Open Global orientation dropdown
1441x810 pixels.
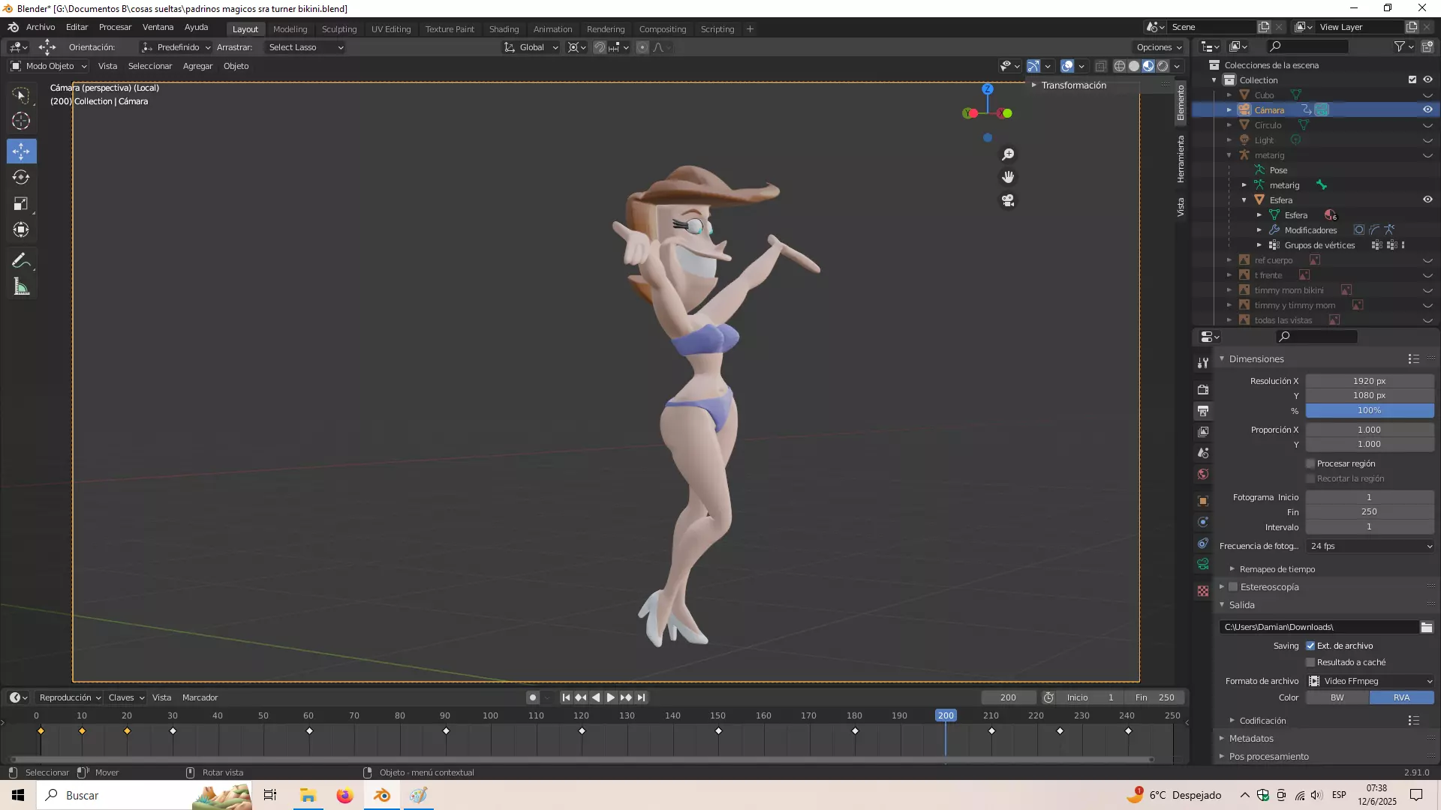(x=531, y=47)
